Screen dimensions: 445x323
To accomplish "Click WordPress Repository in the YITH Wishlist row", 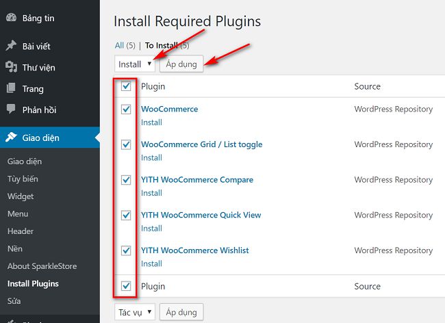I will pyautogui.click(x=394, y=250).
